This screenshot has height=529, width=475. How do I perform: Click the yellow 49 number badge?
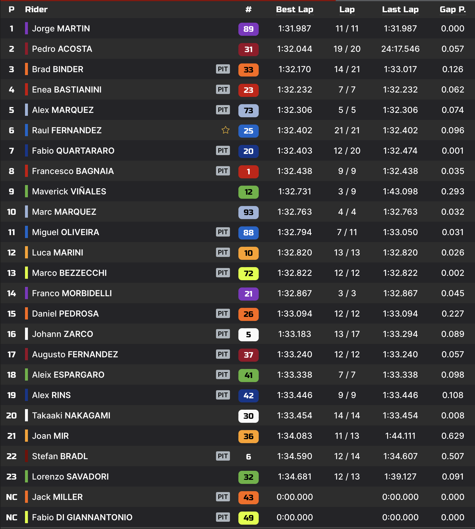click(248, 518)
